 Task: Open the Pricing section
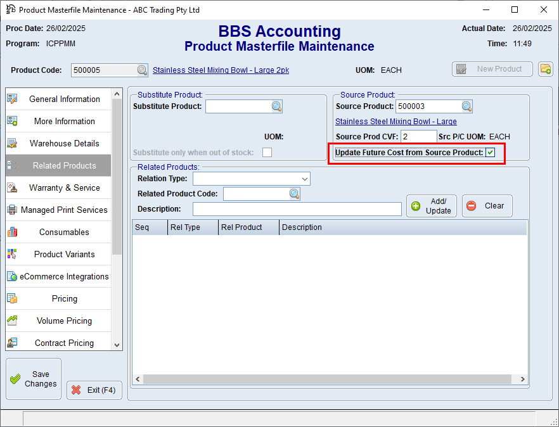coord(64,298)
